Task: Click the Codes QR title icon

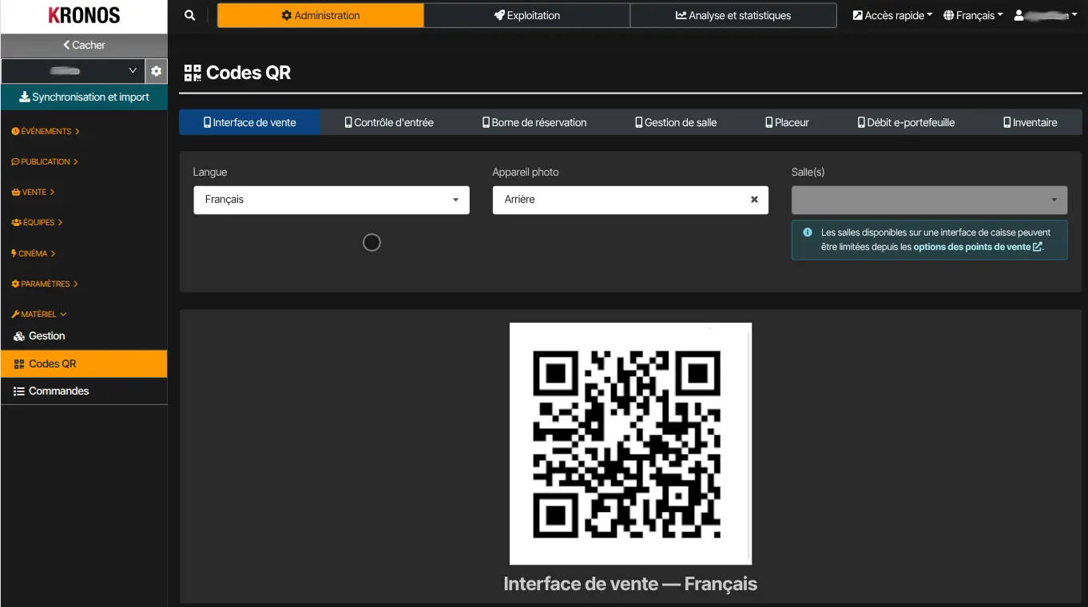Action: coord(193,73)
